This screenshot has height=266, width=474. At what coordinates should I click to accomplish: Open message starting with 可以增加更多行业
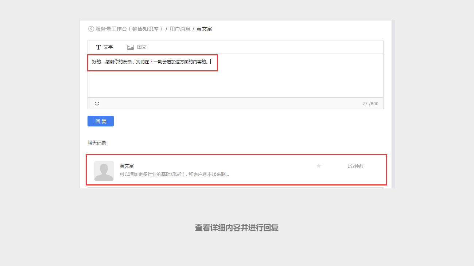(174, 174)
